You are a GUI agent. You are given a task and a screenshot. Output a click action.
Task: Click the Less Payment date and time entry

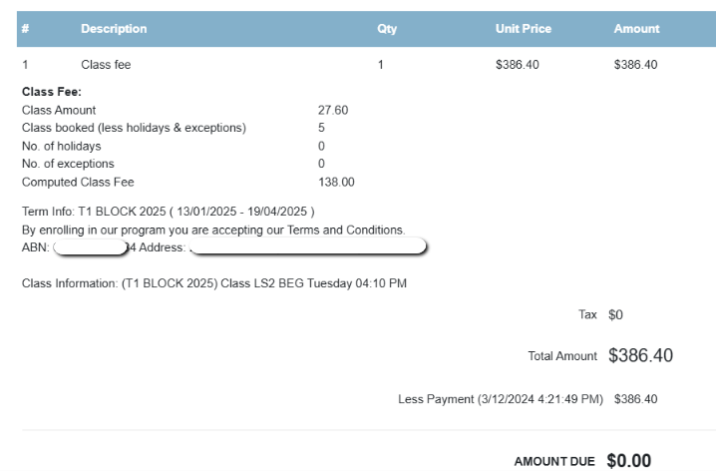(501, 399)
